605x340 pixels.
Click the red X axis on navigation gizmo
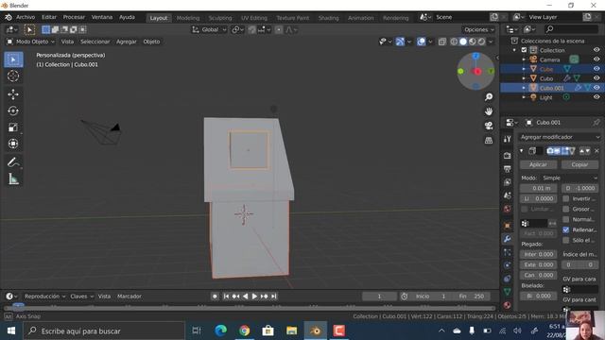(477, 72)
